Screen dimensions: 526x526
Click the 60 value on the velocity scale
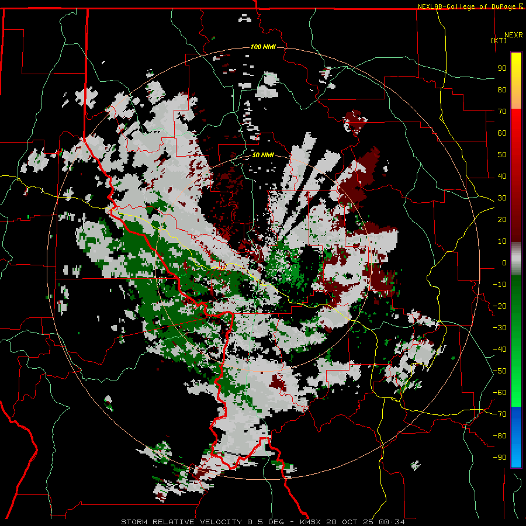(502, 133)
